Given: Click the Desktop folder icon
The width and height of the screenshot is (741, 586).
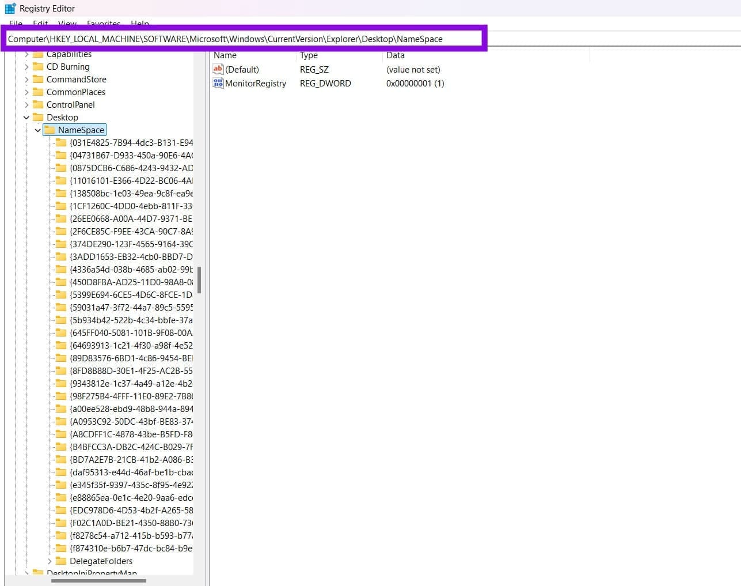Looking at the screenshot, I should click(x=38, y=117).
